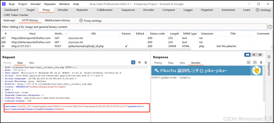Click the filter help question mark icon
The height and width of the screenshot is (123, 274).
(270, 27)
